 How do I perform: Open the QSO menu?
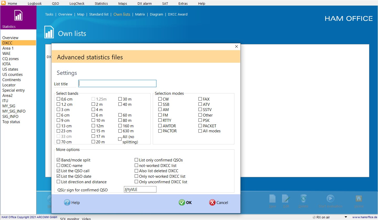[55, 3]
